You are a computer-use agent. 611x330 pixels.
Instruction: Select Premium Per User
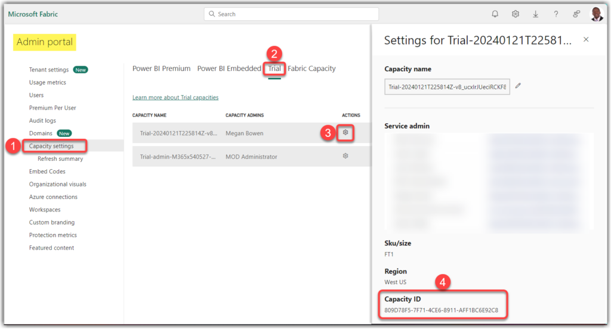tap(53, 108)
